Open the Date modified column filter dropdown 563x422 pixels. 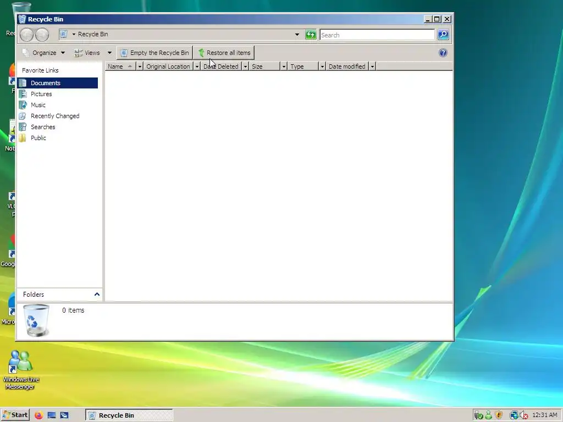(372, 66)
